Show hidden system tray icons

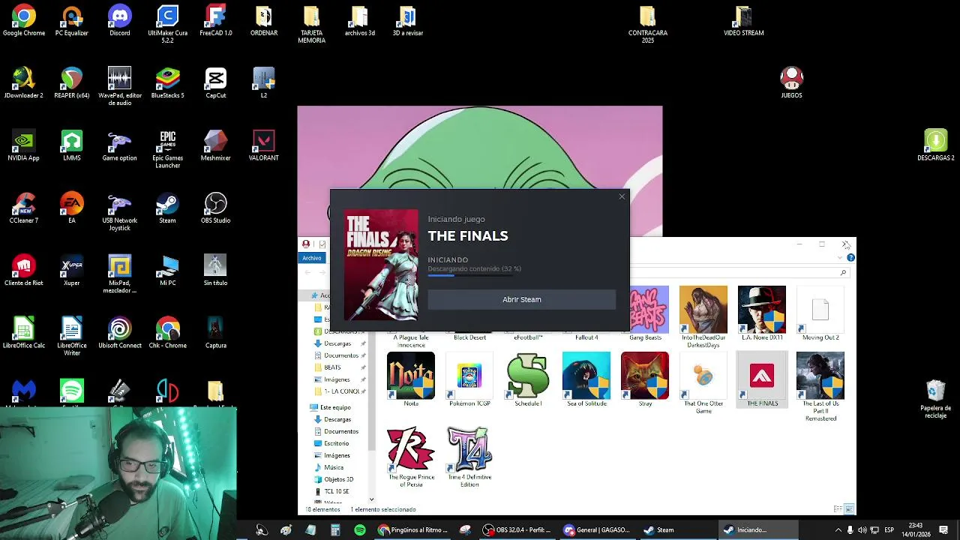coord(837,530)
